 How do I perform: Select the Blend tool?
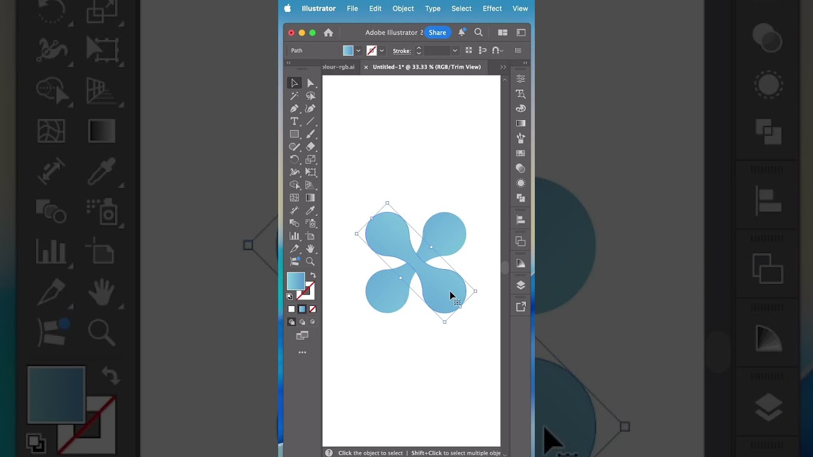[x=294, y=223]
